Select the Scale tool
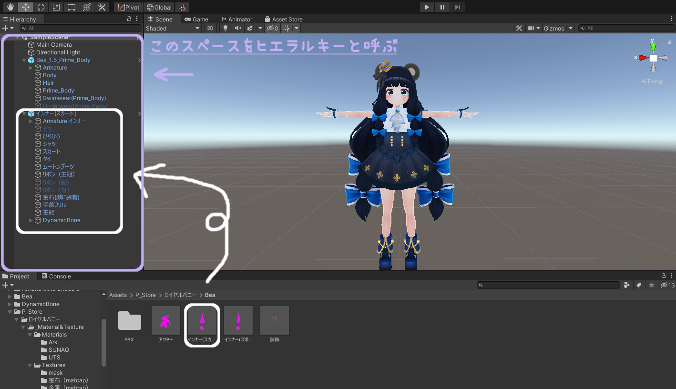 [x=56, y=7]
